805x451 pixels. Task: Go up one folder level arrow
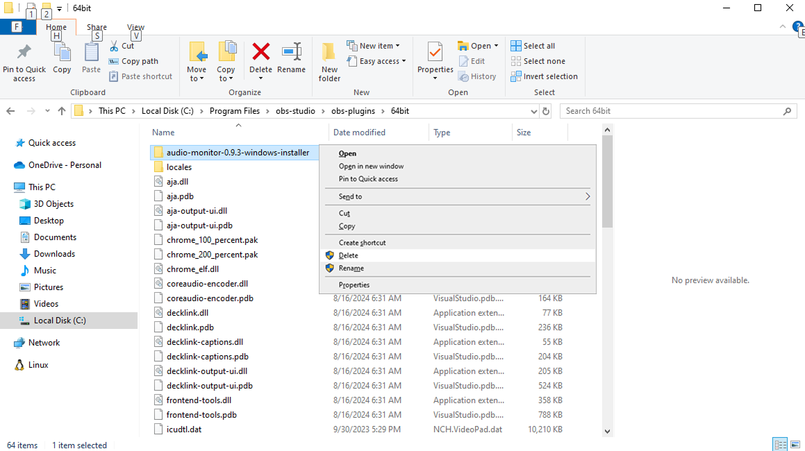coord(62,111)
